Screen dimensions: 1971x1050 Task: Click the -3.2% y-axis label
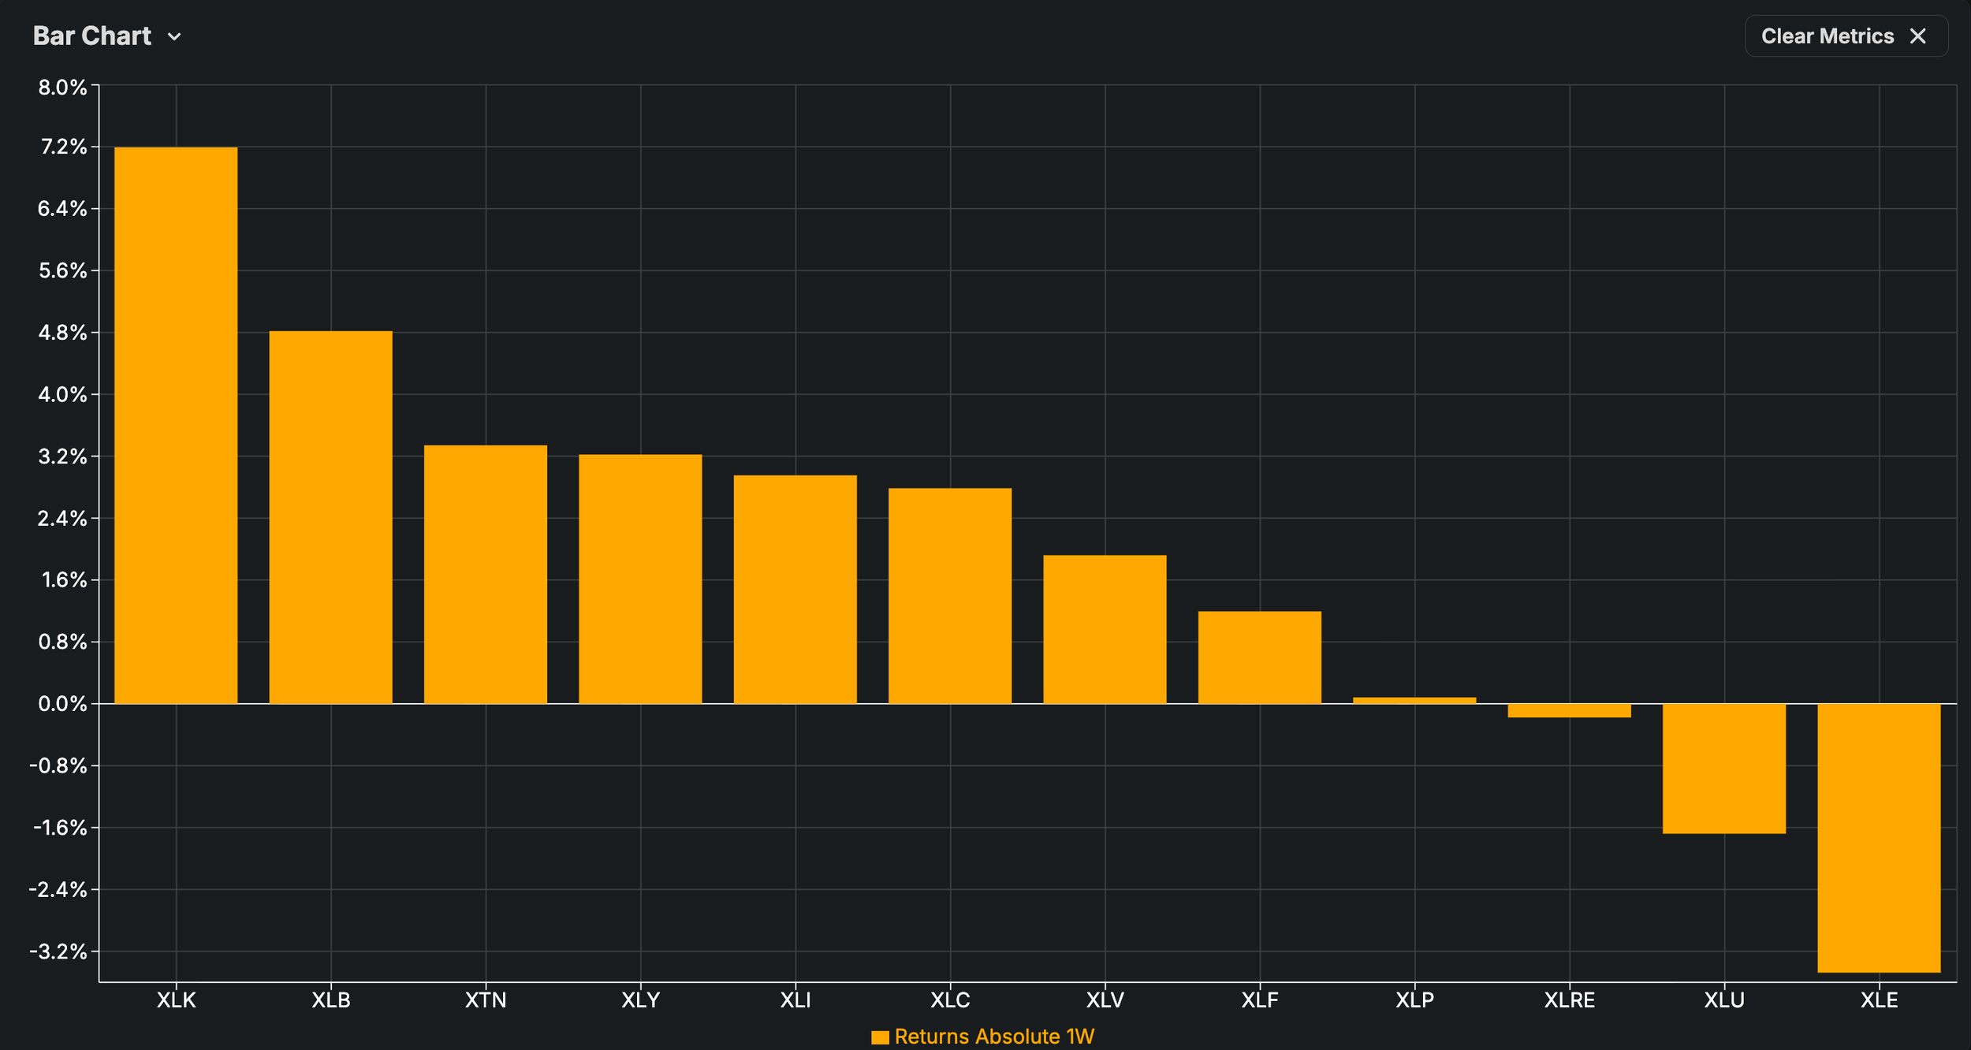[x=58, y=952]
